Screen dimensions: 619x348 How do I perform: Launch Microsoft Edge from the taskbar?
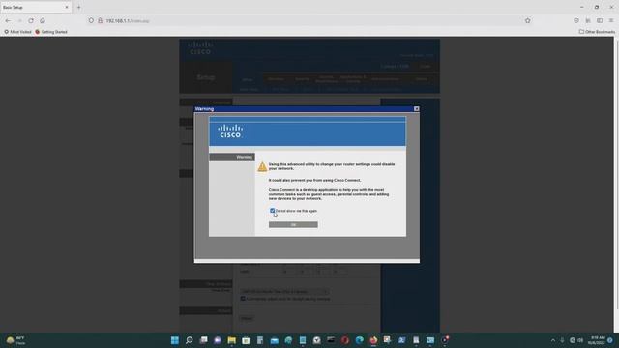(x=359, y=340)
